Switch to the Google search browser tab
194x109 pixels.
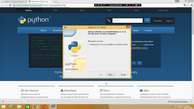14,2
